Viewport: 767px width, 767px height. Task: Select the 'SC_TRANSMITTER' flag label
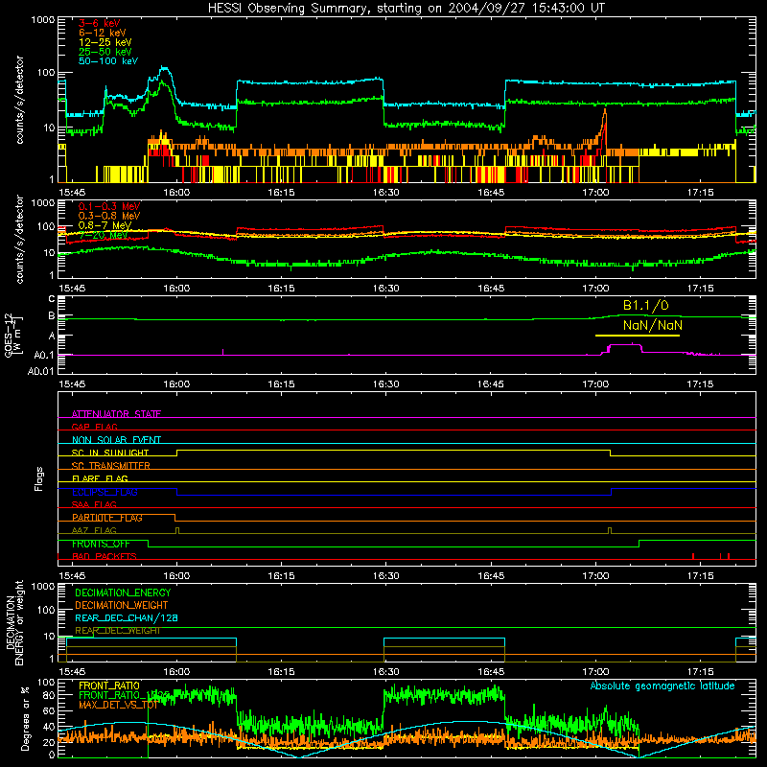tap(110, 466)
